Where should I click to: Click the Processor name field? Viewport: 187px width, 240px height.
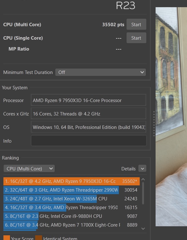88,100
